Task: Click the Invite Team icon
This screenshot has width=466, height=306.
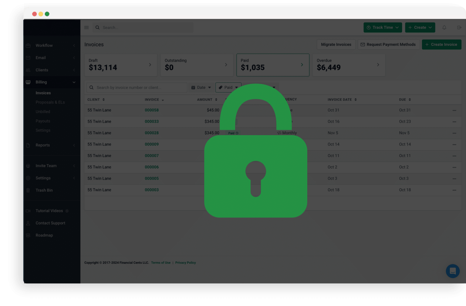Action: (28, 166)
